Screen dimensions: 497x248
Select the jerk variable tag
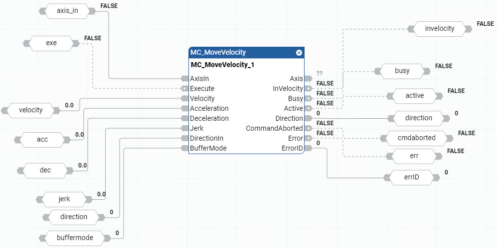tap(64, 199)
